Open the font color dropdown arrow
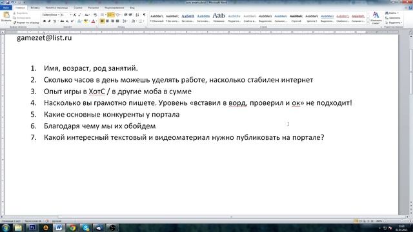 click(96, 21)
